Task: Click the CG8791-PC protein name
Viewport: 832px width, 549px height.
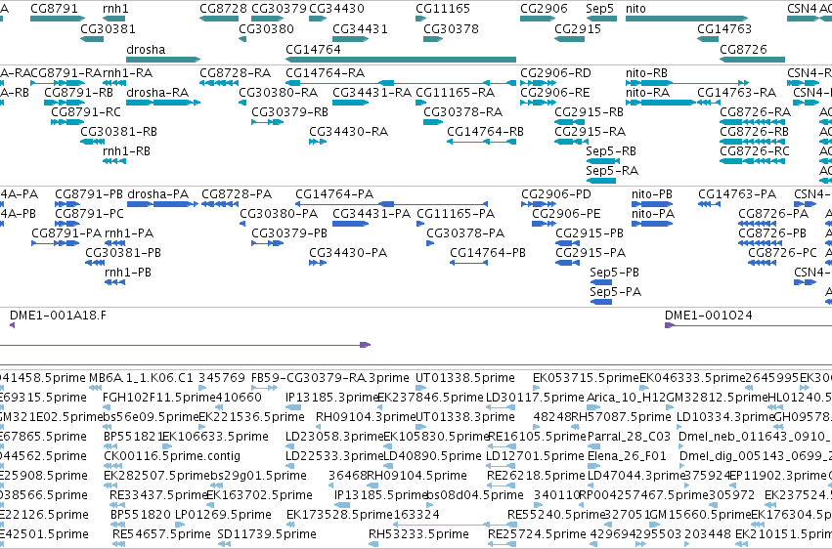Action: coord(89,214)
